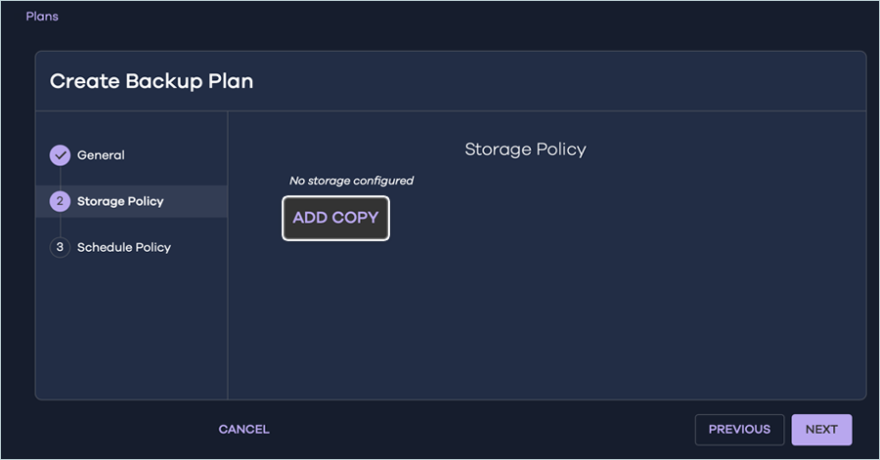Screen dimensions: 880x460
Task: Click the vertical divider beside the step sidebar
Action: tap(228, 293)
